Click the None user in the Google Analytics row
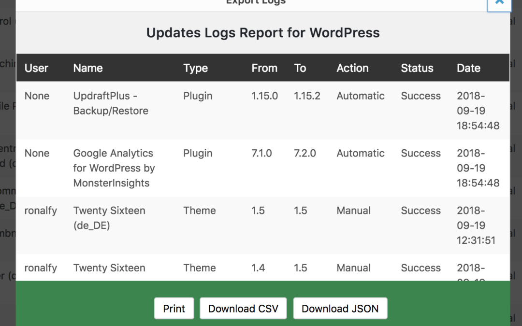Screen dimensions: 522x326 coord(37,153)
